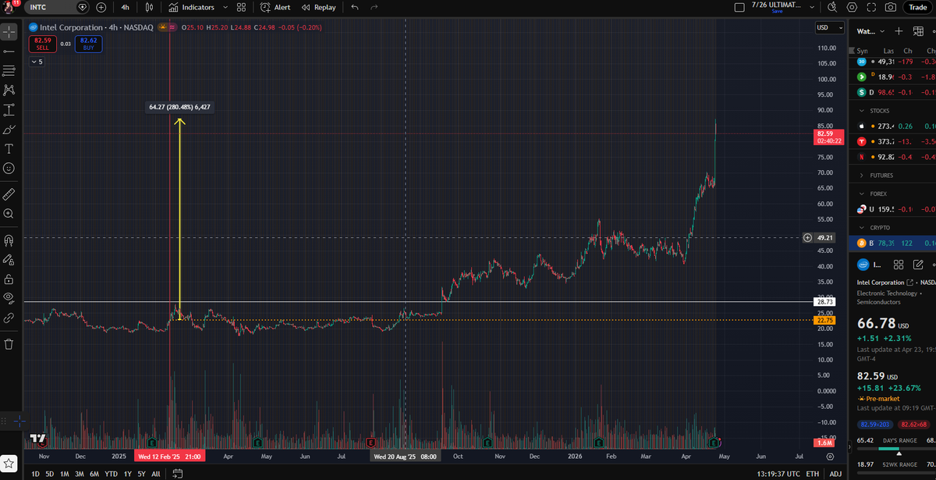Create an Alert
936x480 pixels.
click(275, 7)
